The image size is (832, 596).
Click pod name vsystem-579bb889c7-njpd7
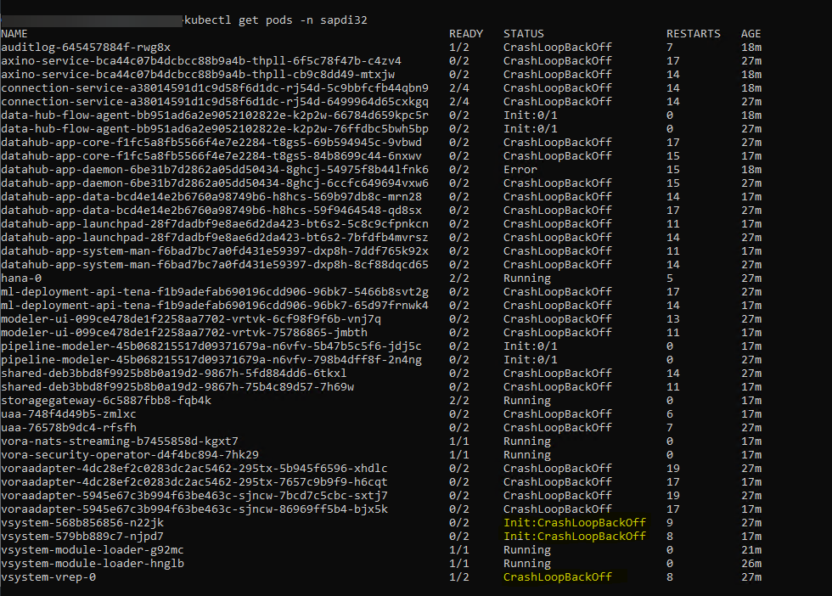pyautogui.click(x=82, y=537)
